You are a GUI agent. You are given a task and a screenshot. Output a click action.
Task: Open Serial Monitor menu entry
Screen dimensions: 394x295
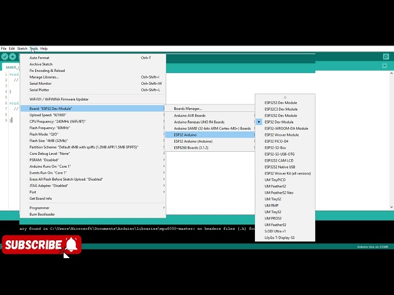93,84
